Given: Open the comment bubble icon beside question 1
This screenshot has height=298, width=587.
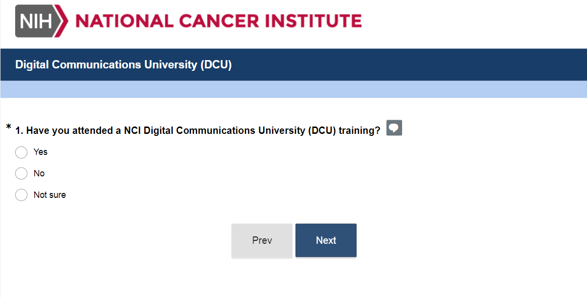Looking at the screenshot, I should point(394,128).
